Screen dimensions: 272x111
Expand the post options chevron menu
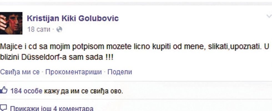pos(269,16)
